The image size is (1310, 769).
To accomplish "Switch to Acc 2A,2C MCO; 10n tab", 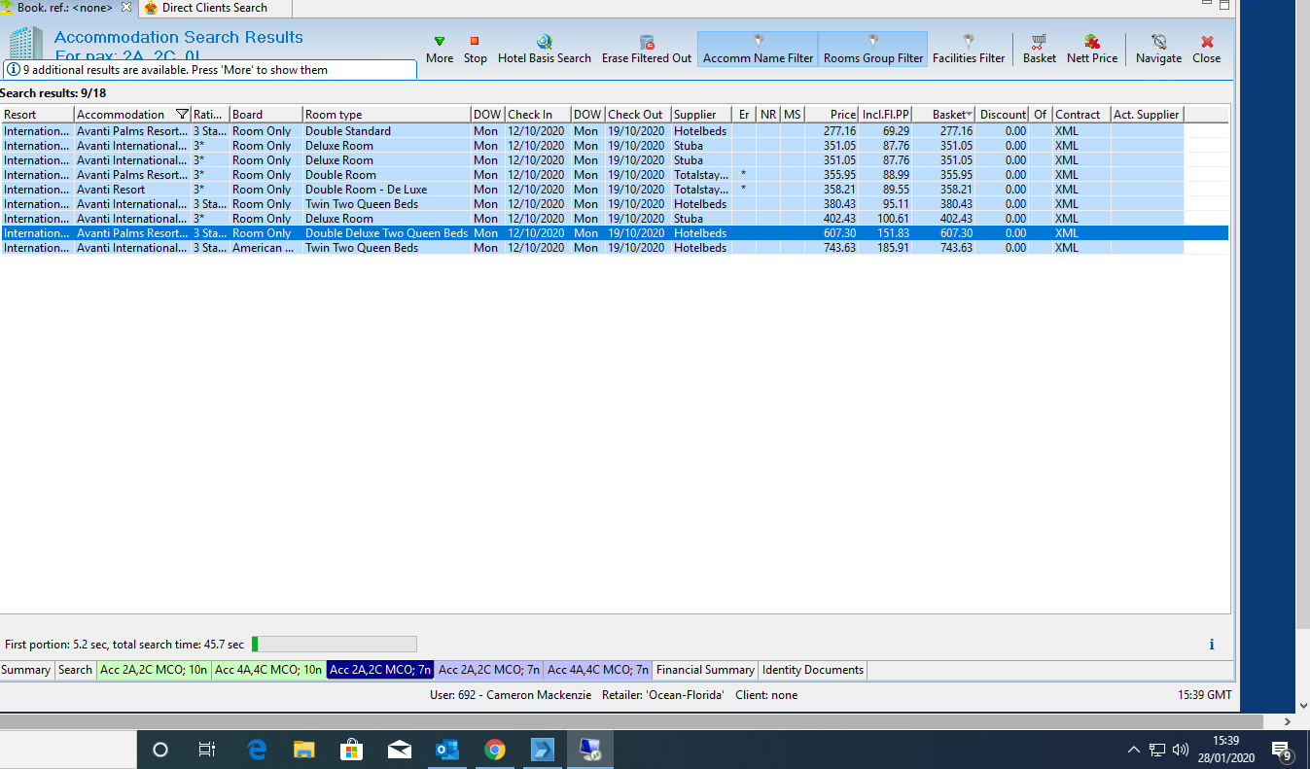I will click(x=154, y=670).
